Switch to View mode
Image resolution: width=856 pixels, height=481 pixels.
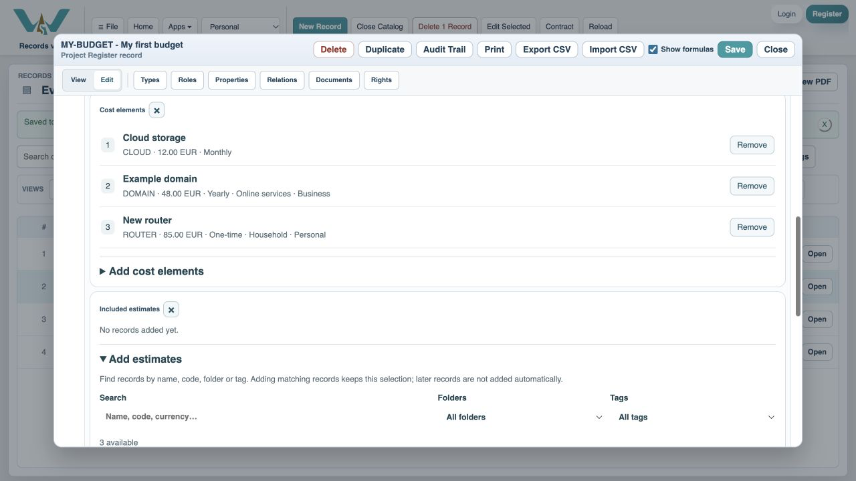78,80
